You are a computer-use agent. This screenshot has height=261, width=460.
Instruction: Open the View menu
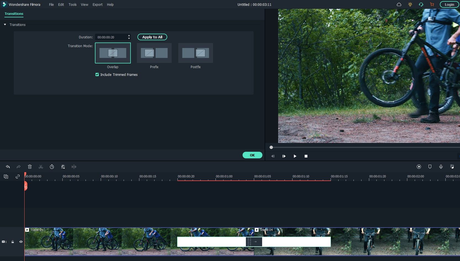click(x=84, y=4)
